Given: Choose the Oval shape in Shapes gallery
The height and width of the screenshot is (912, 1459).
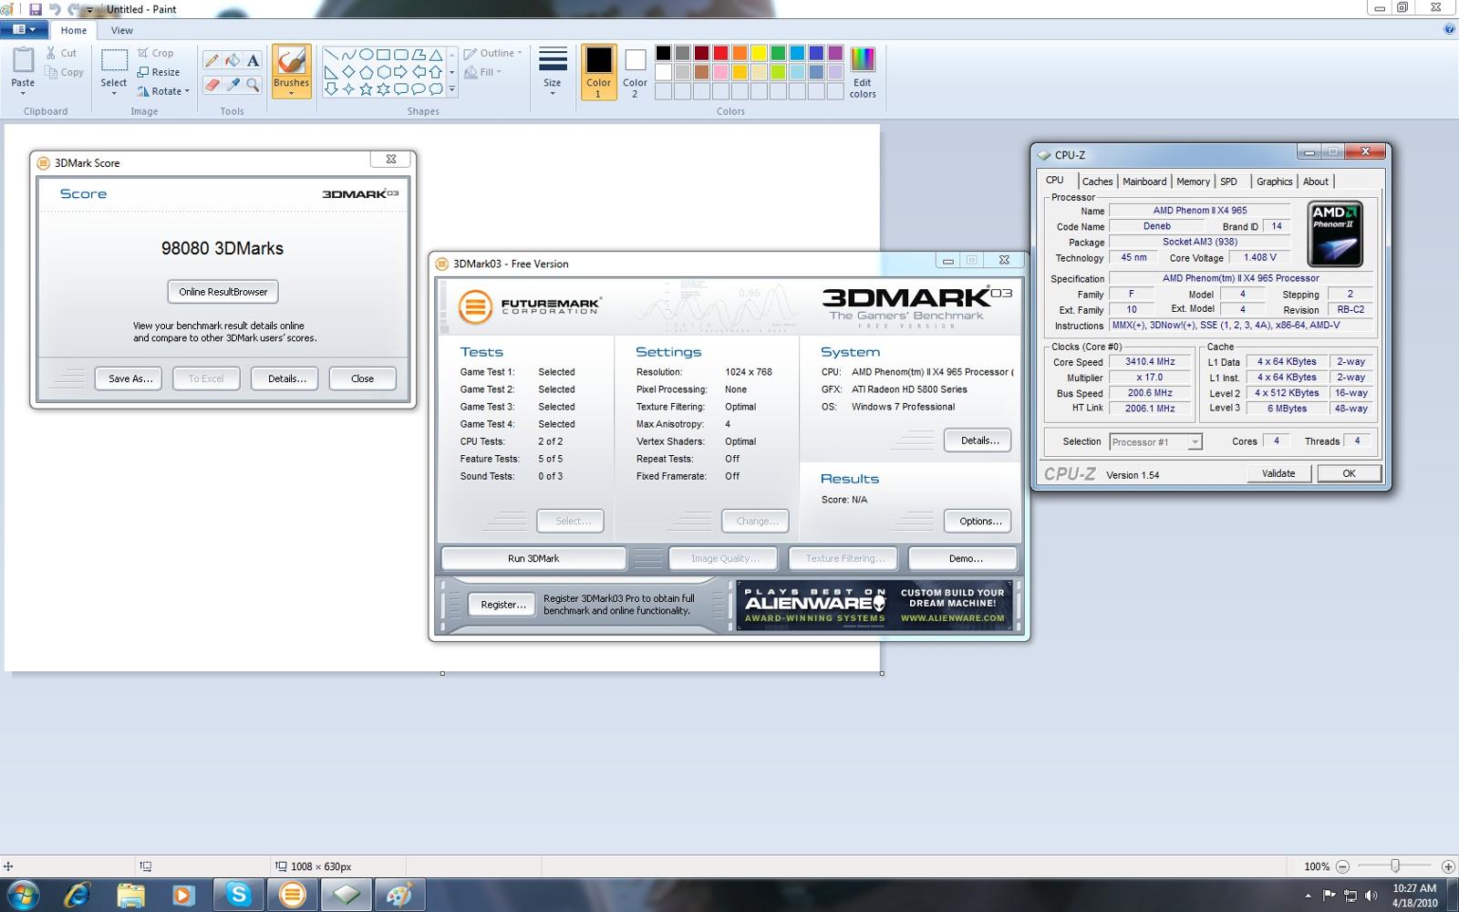Looking at the screenshot, I should pos(366,55).
